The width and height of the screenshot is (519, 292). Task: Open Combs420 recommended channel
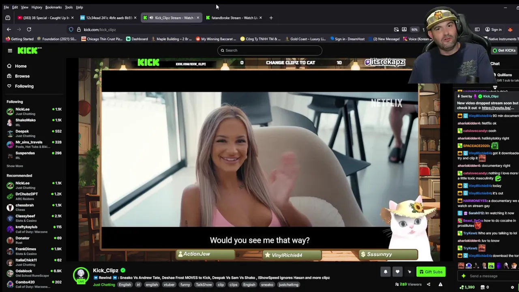pyautogui.click(x=34, y=284)
